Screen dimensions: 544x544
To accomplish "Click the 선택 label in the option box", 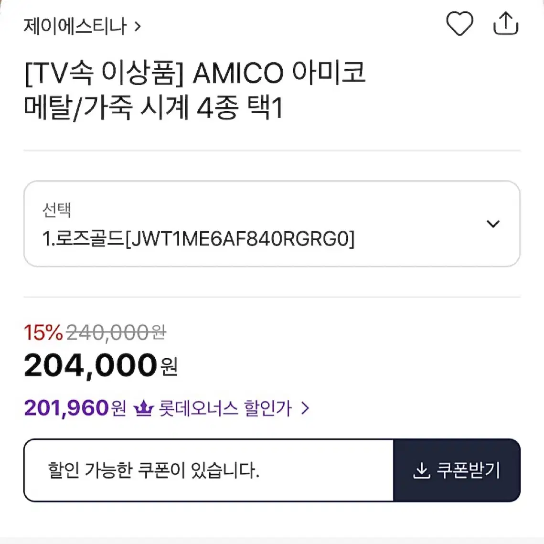I will [x=56, y=210].
